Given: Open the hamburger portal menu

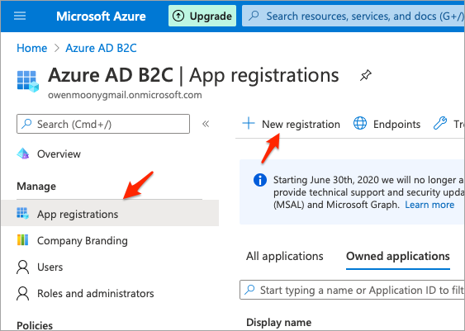Looking at the screenshot, I should 20,16.
